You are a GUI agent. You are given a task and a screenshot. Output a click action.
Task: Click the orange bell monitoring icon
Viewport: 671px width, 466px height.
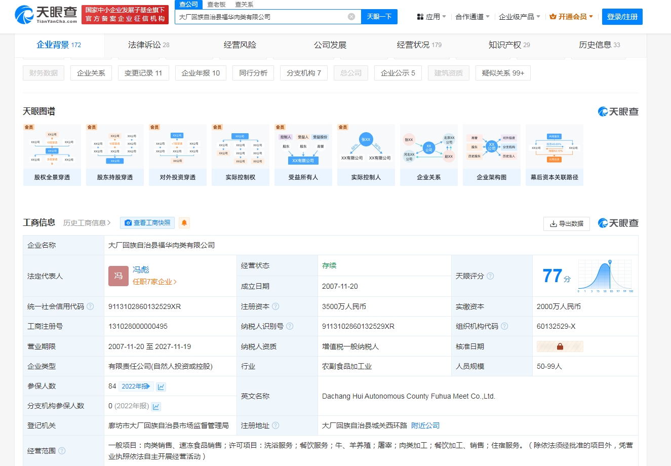click(x=184, y=223)
